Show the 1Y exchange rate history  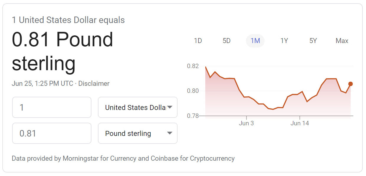(x=284, y=41)
